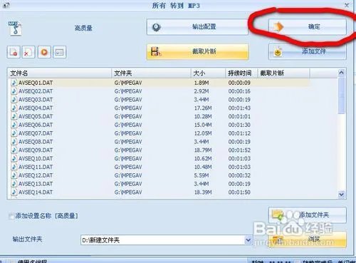The width and height of the screenshot is (356, 263).
Task: Click the 确定 button
Action: (308, 26)
